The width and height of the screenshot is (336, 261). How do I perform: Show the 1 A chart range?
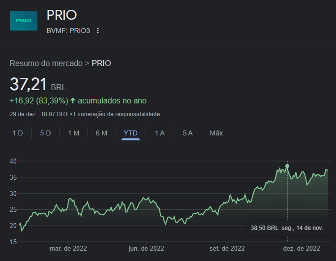pos(160,133)
